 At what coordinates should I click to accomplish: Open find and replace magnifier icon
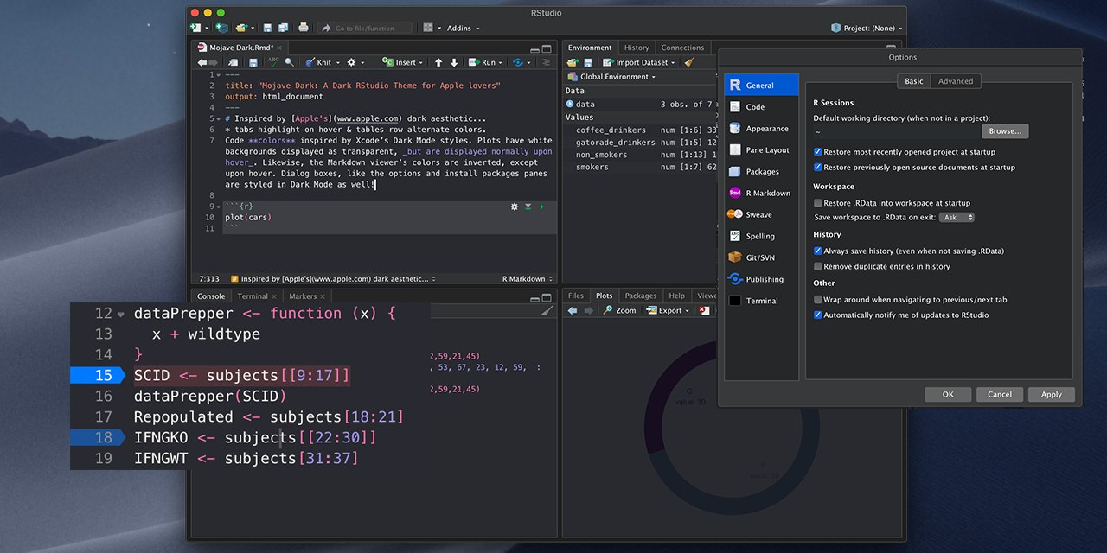[290, 62]
